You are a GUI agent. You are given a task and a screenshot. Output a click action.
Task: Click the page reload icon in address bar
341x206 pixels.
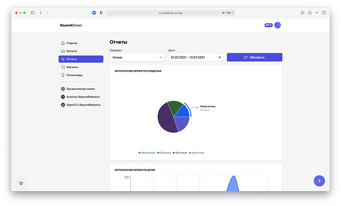pyautogui.click(x=233, y=12)
